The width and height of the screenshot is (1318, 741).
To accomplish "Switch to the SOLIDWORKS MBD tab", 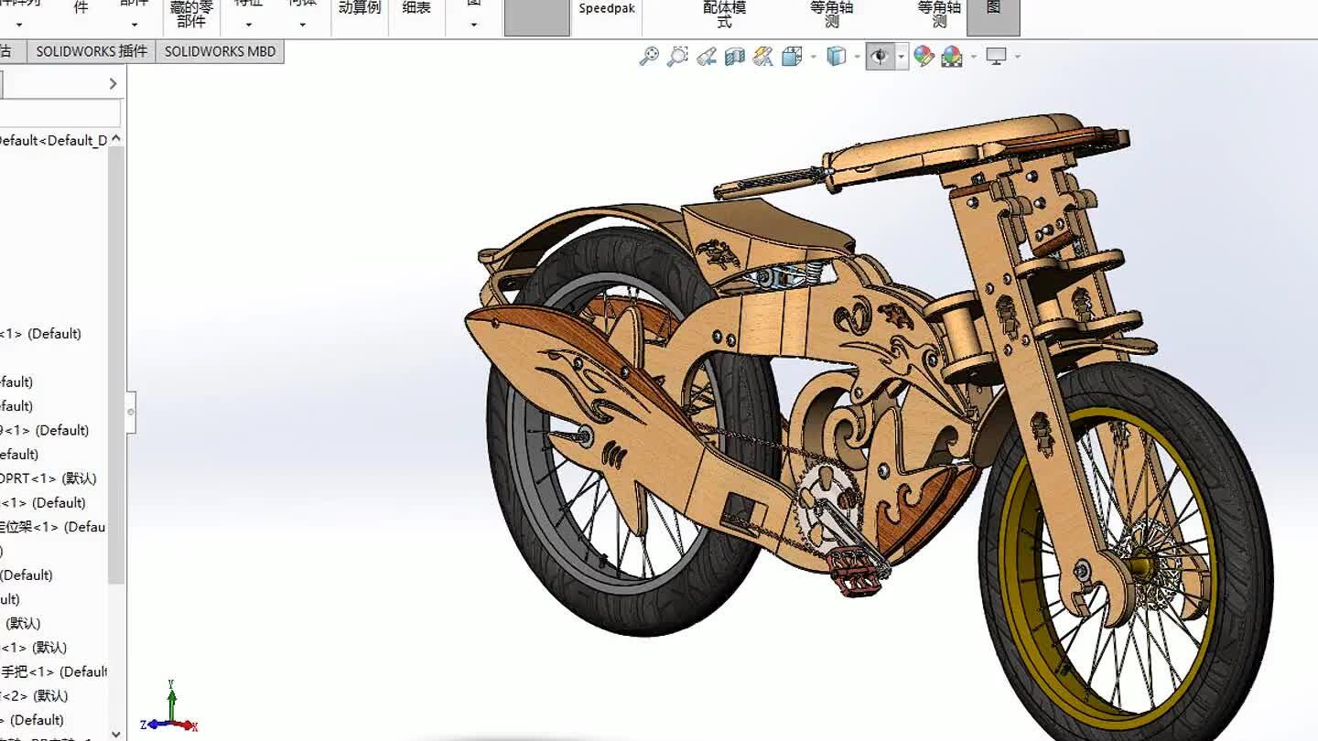I will [220, 51].
